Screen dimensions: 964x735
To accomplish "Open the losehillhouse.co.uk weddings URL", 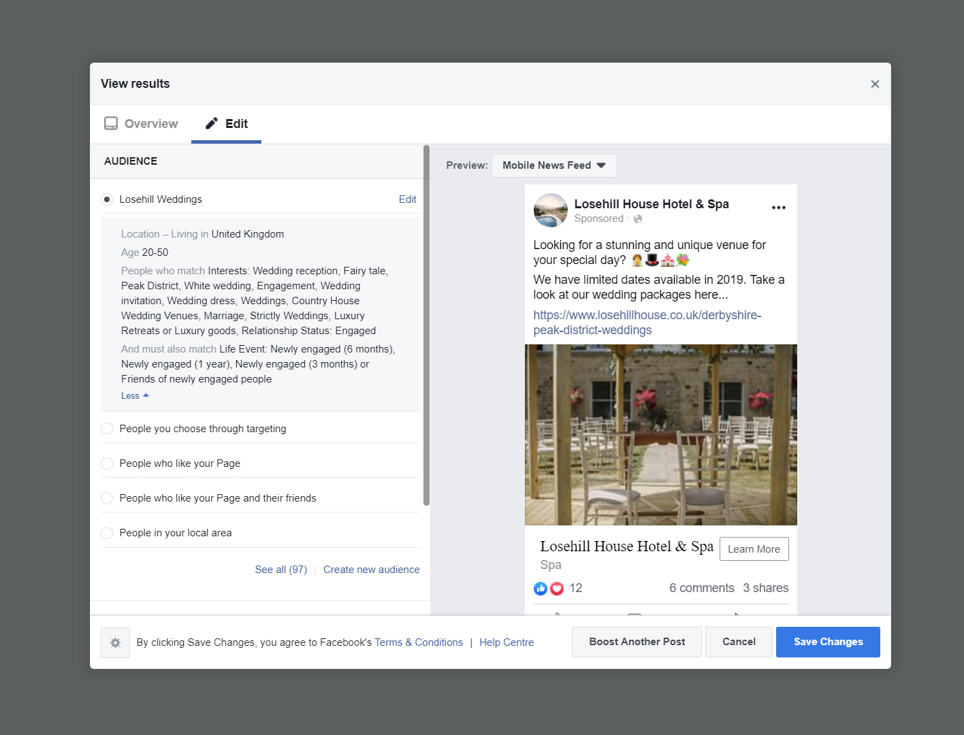I will click(647, 323).
